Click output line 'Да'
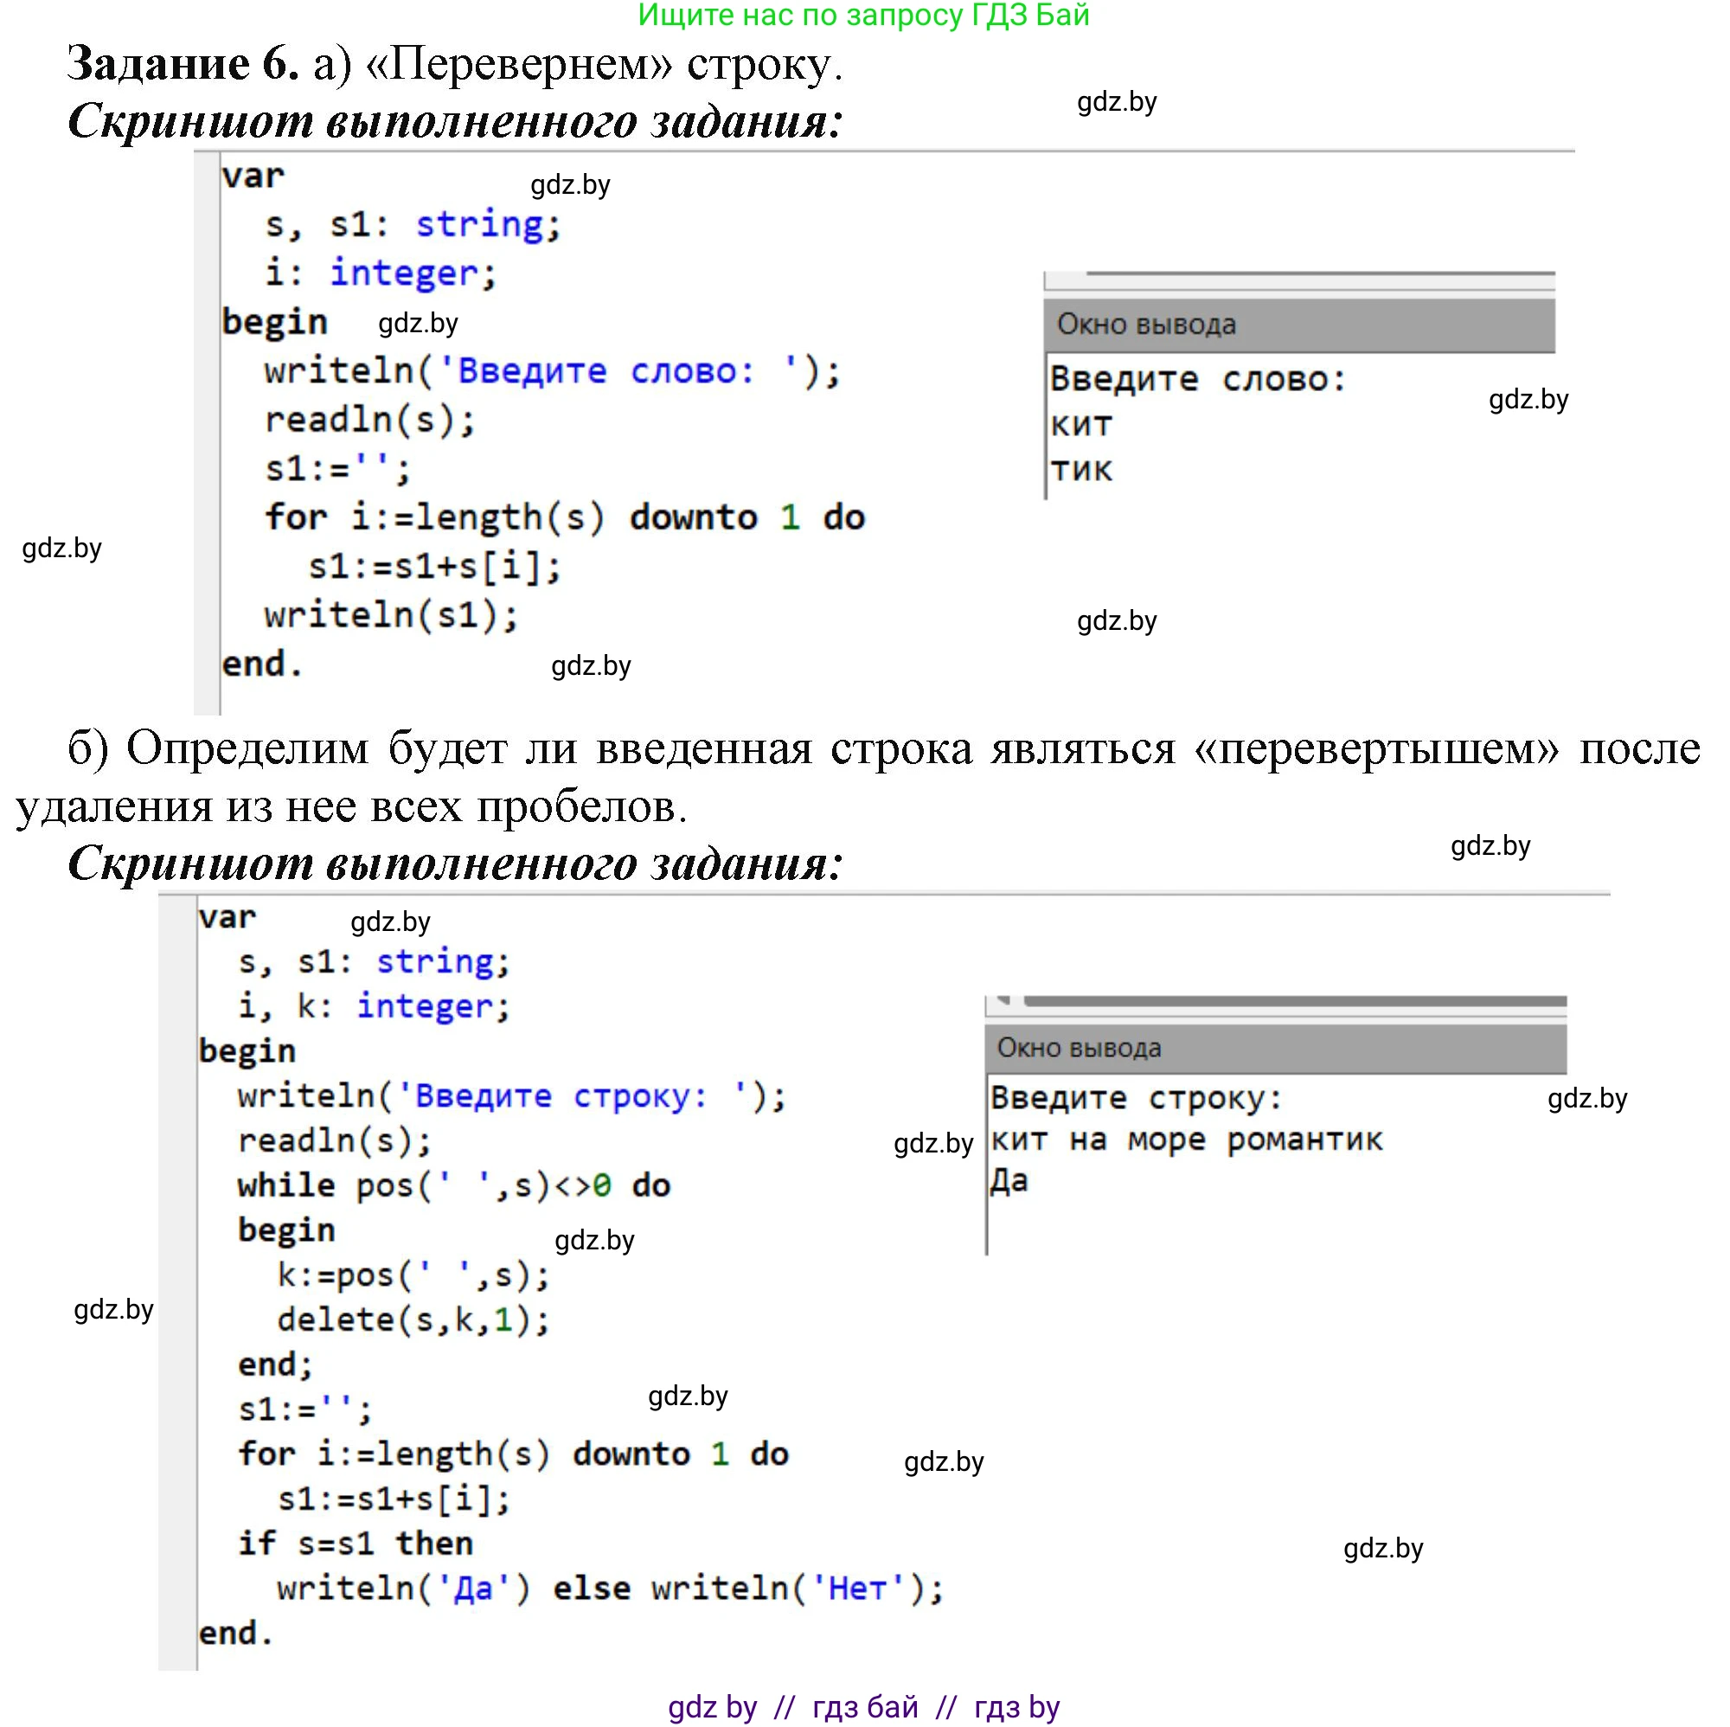The height and width of the screenshot is (1727, 1730). 1009,1182
